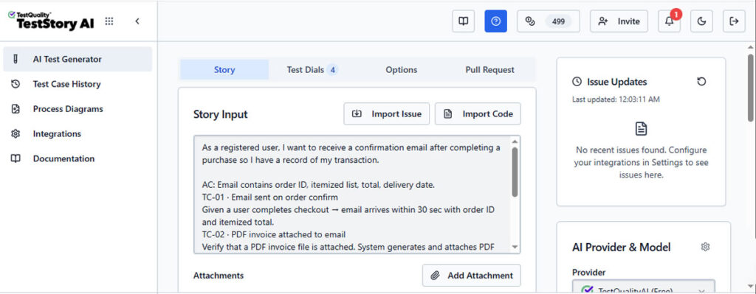Click the Process Diagrams file icon
This screenshot has width=756, height=294.
tap(16, 109)
